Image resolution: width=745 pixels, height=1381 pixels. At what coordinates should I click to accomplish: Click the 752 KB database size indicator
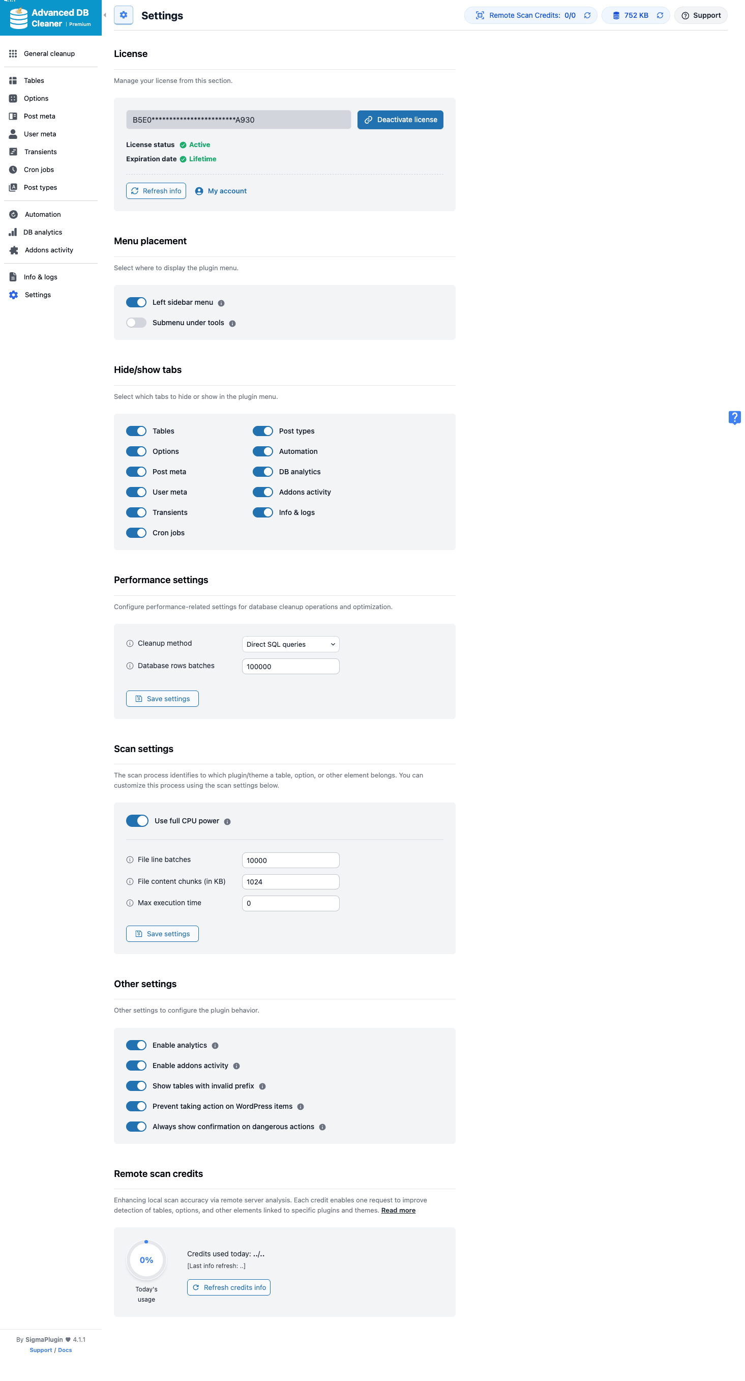tap(636, 16)
